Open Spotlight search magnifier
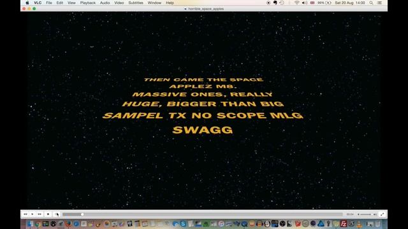Viewport: 408px width, 229px height. coord(371,3)
